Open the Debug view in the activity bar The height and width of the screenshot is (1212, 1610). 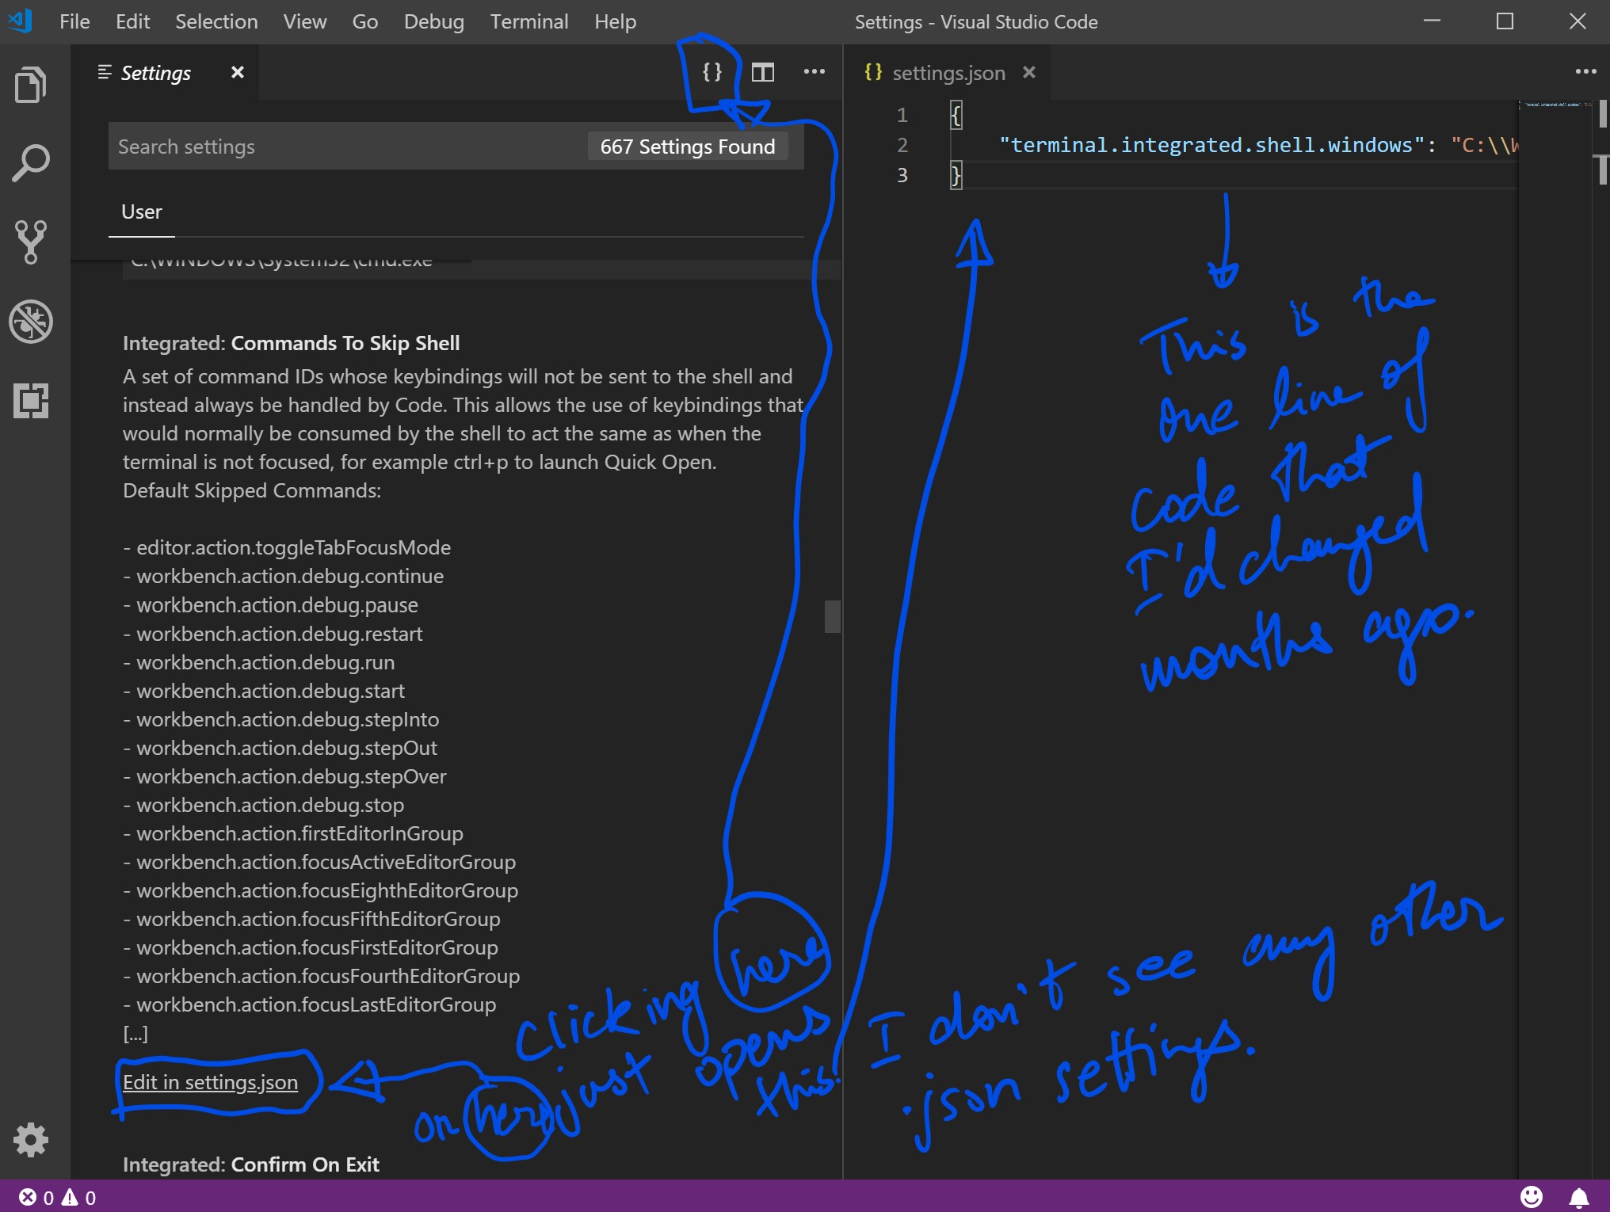30,322
